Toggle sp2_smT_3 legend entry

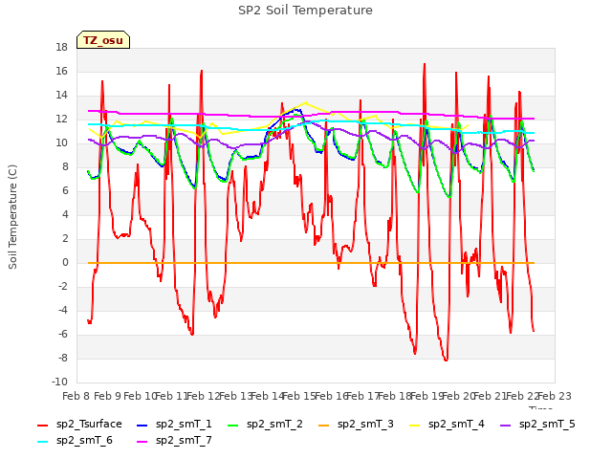tap(356, 424)
